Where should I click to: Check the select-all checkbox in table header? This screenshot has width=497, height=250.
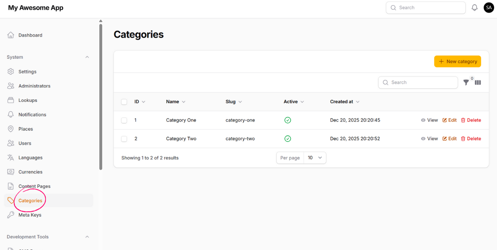pyautogui.click(x=124, y=102)
